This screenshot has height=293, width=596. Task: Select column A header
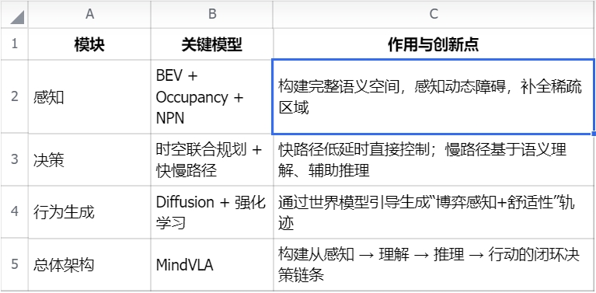pos(89,14)
